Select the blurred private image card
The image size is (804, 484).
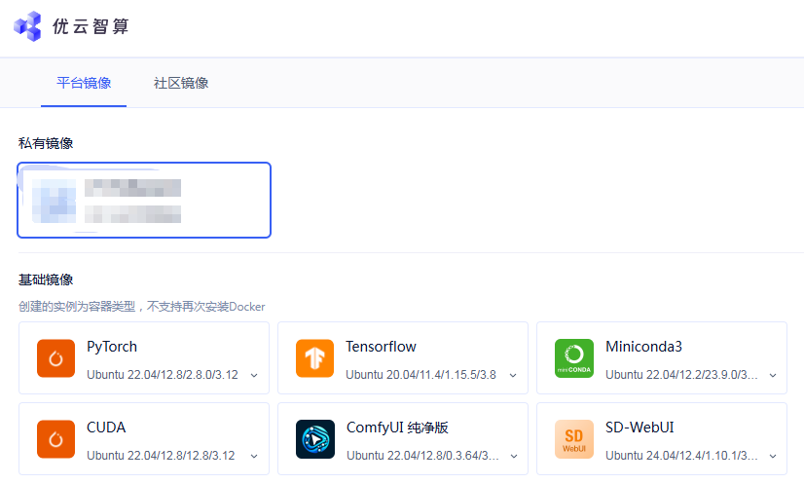144,201
